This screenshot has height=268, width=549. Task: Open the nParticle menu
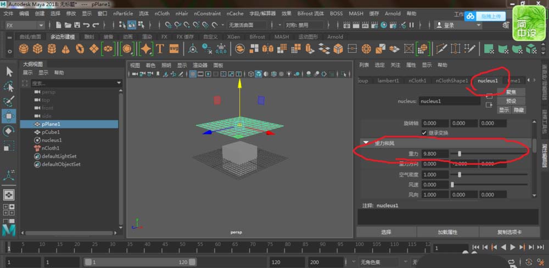coord(123,13)
